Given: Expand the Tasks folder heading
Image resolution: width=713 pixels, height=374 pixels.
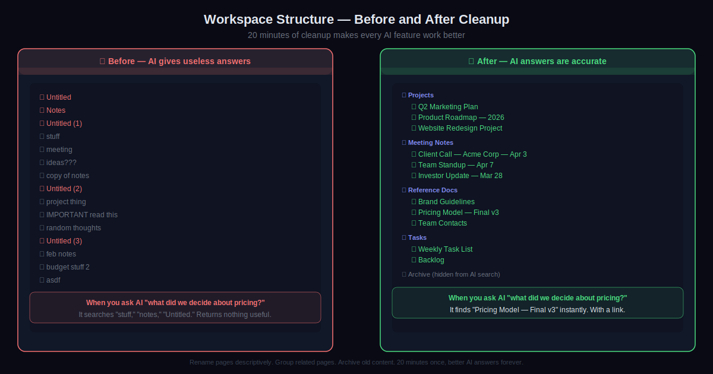Looking at the screenshot, I should 417,237.
